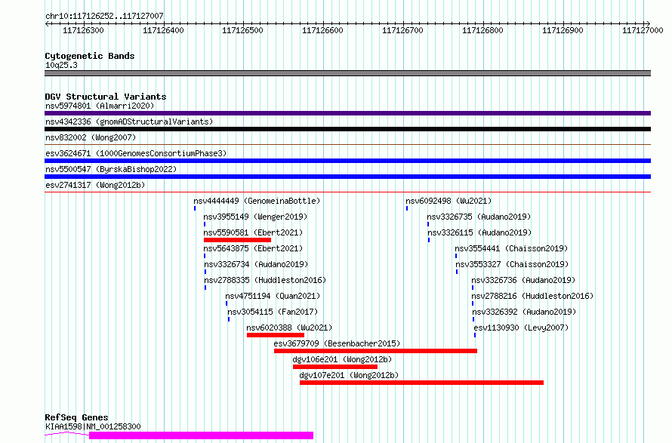Open esv3679709 (Besenbacher2015) variant
This screenshot has height=443, width=672.
[337, 343]
